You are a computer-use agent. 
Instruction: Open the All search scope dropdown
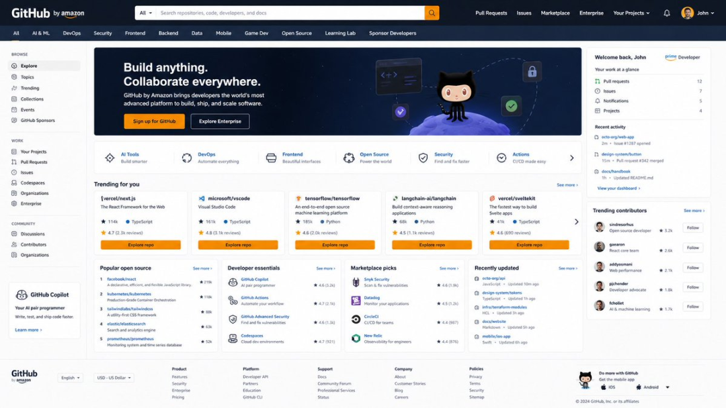coord(145,13)
